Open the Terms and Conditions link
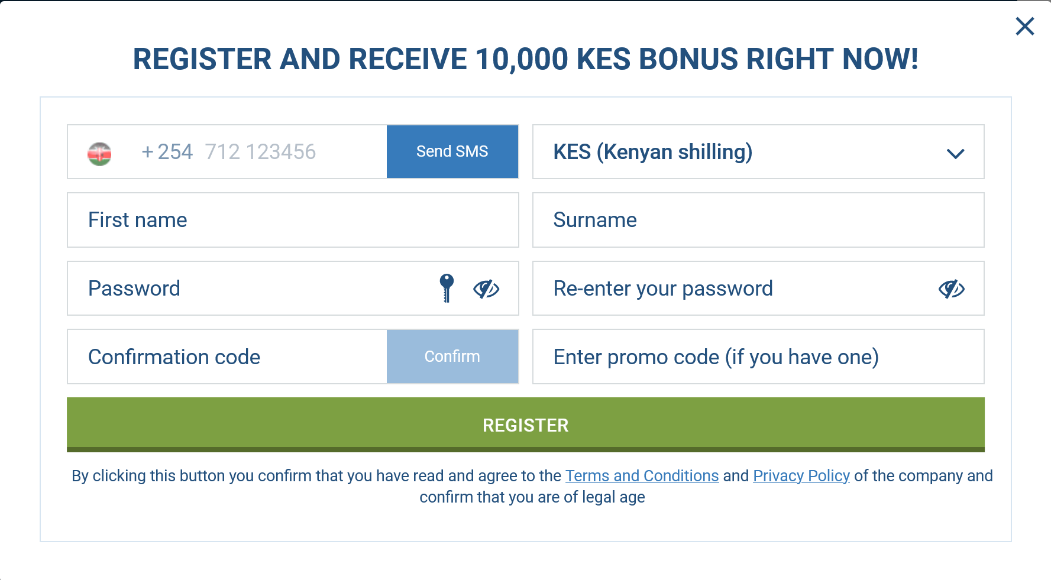This screenshot has height=580, width=1051. (x=642, y=476)
